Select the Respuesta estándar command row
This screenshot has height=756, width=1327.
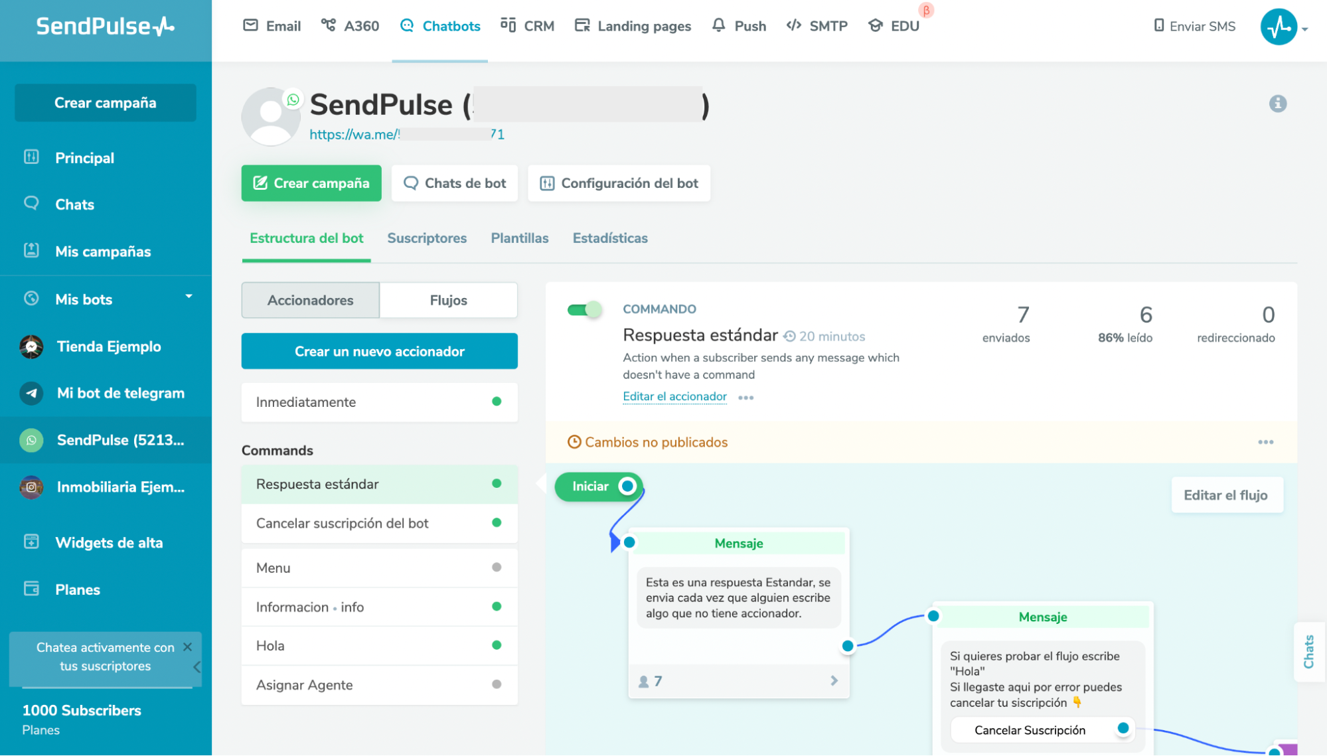click(x=380, y=485)
